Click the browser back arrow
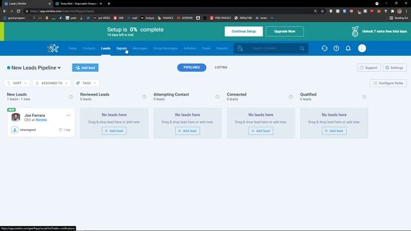Image resolution: width=411 pixels, height=231 pixels. tap(4, 12)
